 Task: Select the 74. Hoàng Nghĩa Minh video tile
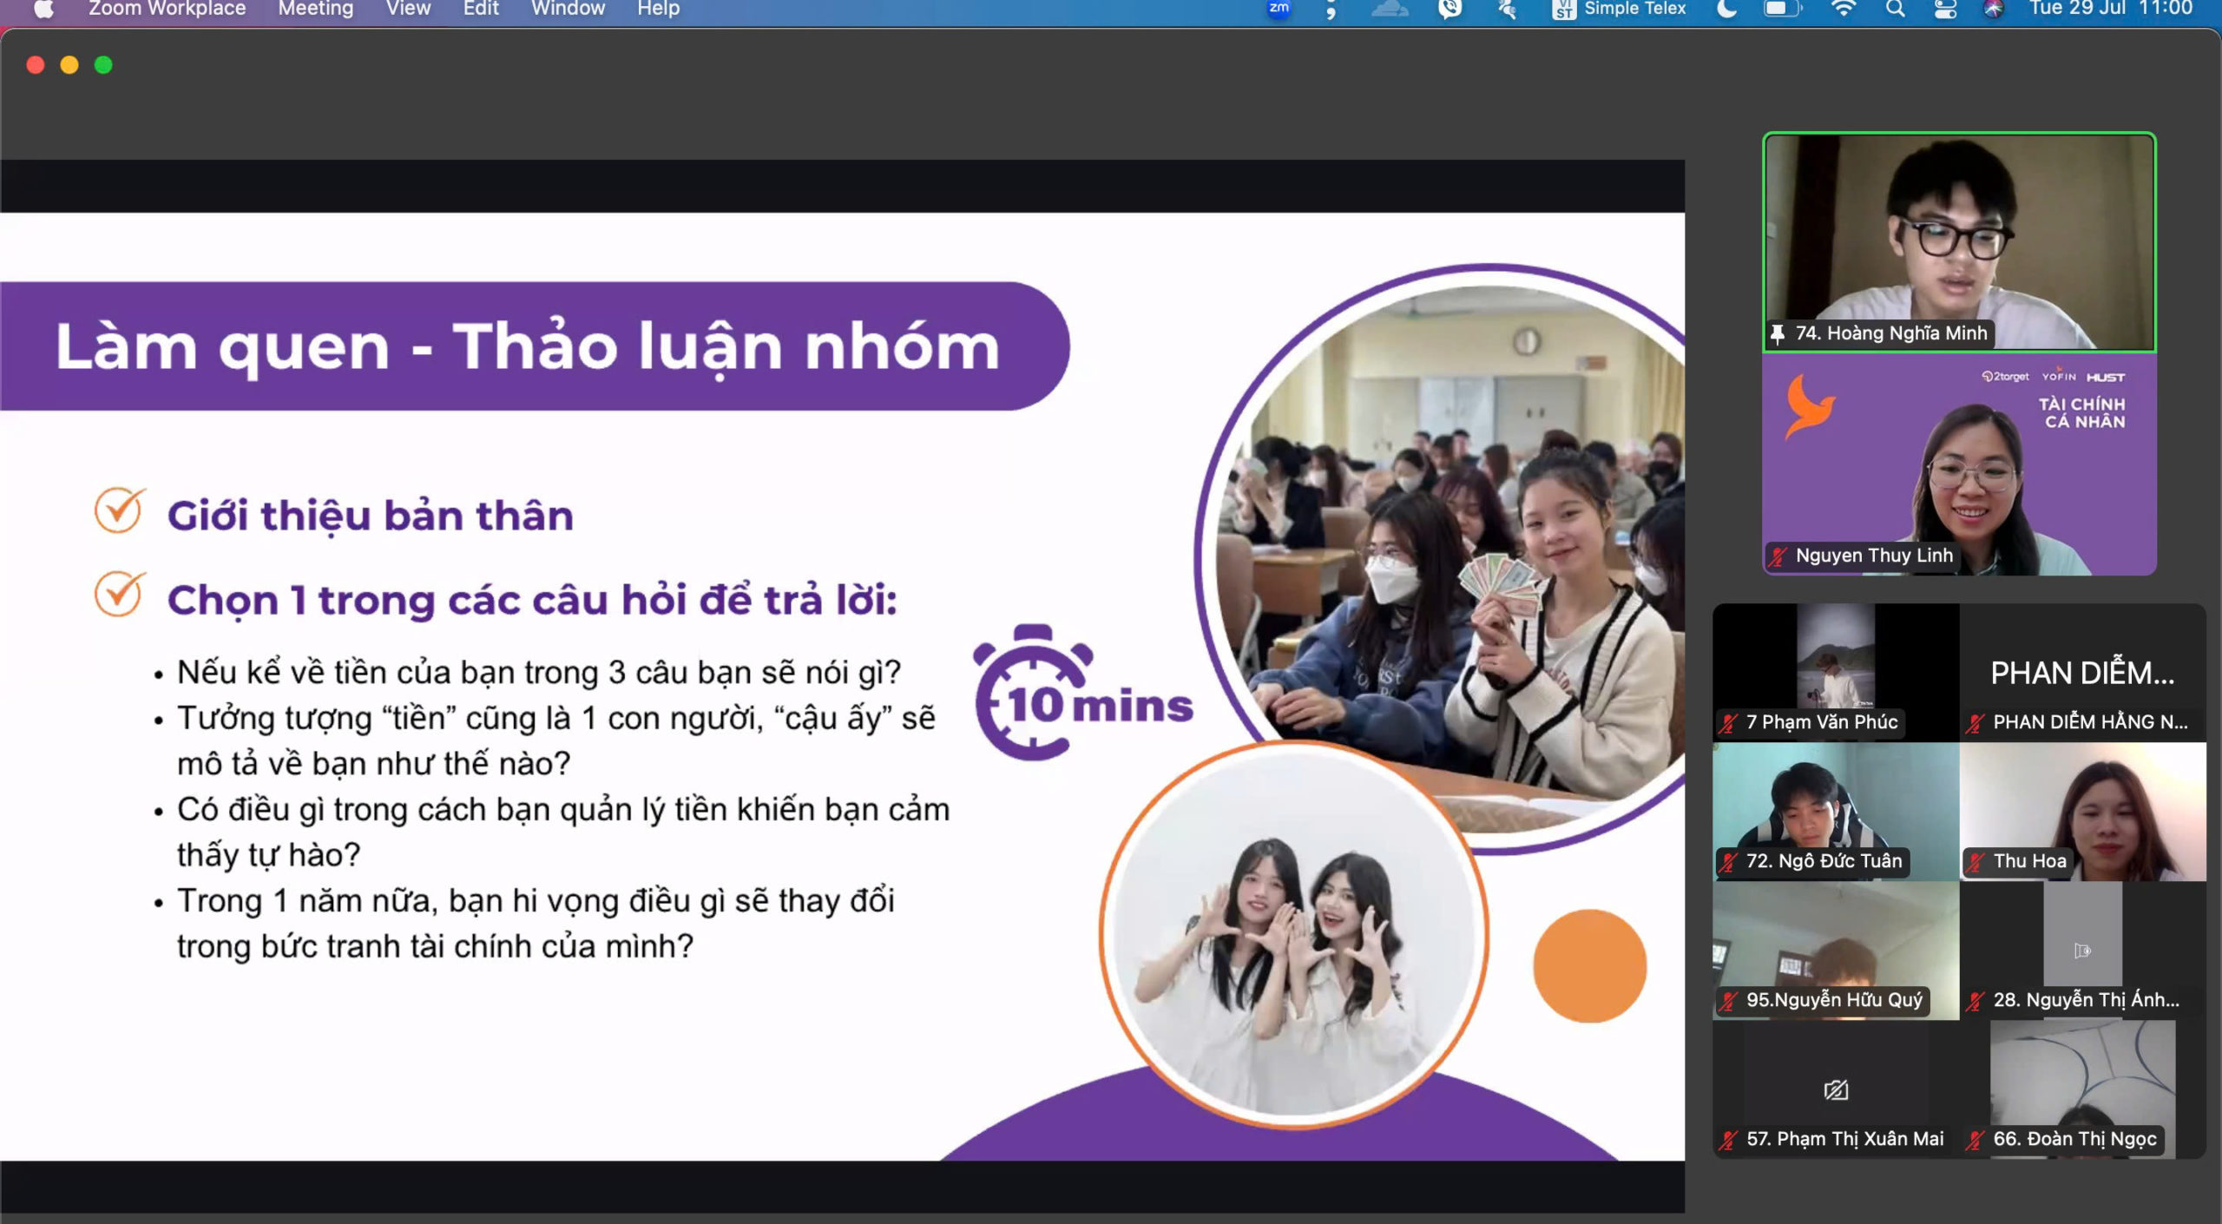[1959, 242]
